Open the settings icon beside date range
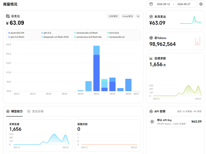This screenshot has width=206, height=154. [201, 4]
